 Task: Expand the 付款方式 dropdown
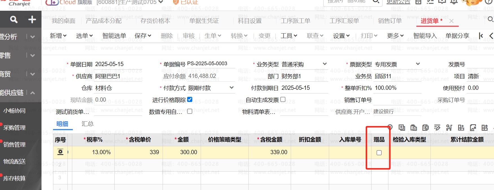tap(231, 88)
